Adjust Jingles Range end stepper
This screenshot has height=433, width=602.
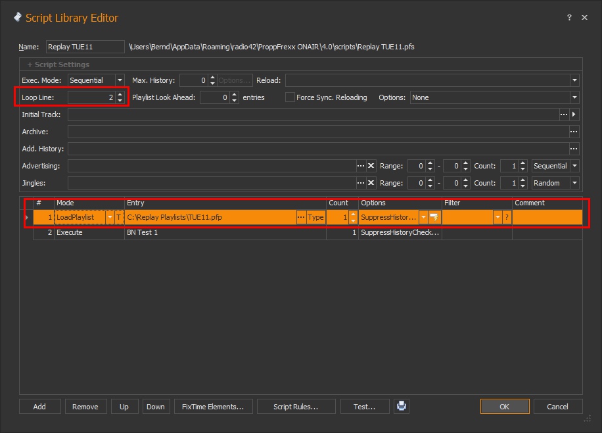tap(466, 183)
